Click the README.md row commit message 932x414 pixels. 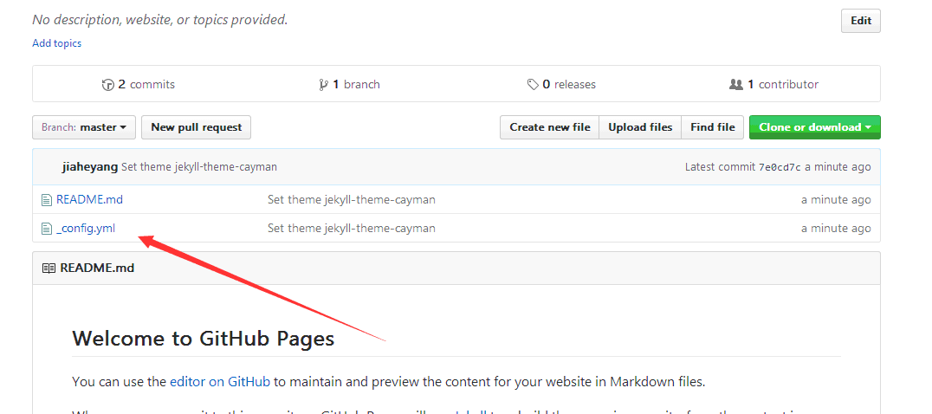pos(352,199)
